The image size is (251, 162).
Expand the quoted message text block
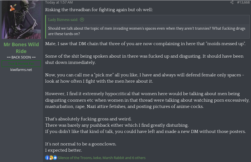pyautogui.click(x=147, y=31)
